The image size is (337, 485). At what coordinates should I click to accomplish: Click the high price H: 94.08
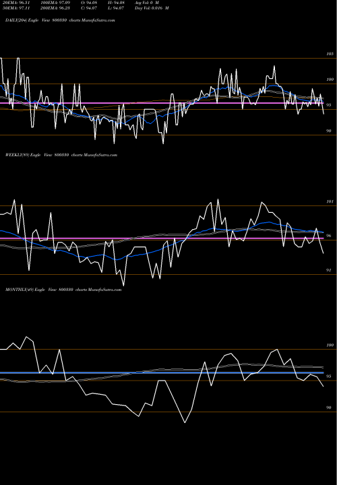116,3
